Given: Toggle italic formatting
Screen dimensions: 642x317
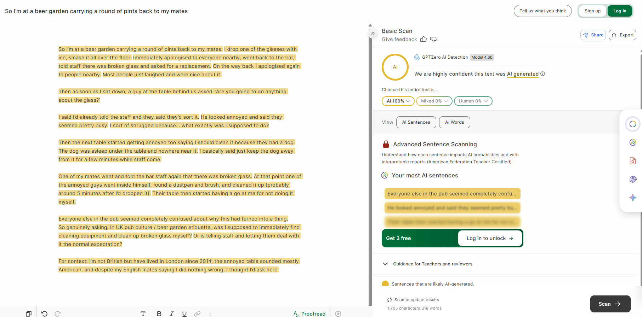Looking at the screenshot, I should 172,313.
